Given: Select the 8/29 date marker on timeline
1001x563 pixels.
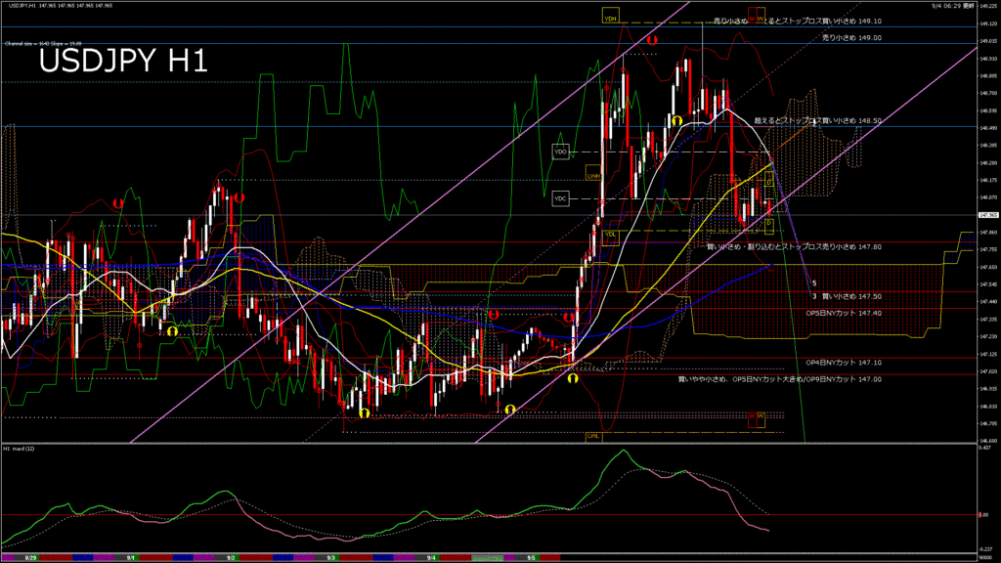Looking at the screenshot, I should [x=30, y=558].
